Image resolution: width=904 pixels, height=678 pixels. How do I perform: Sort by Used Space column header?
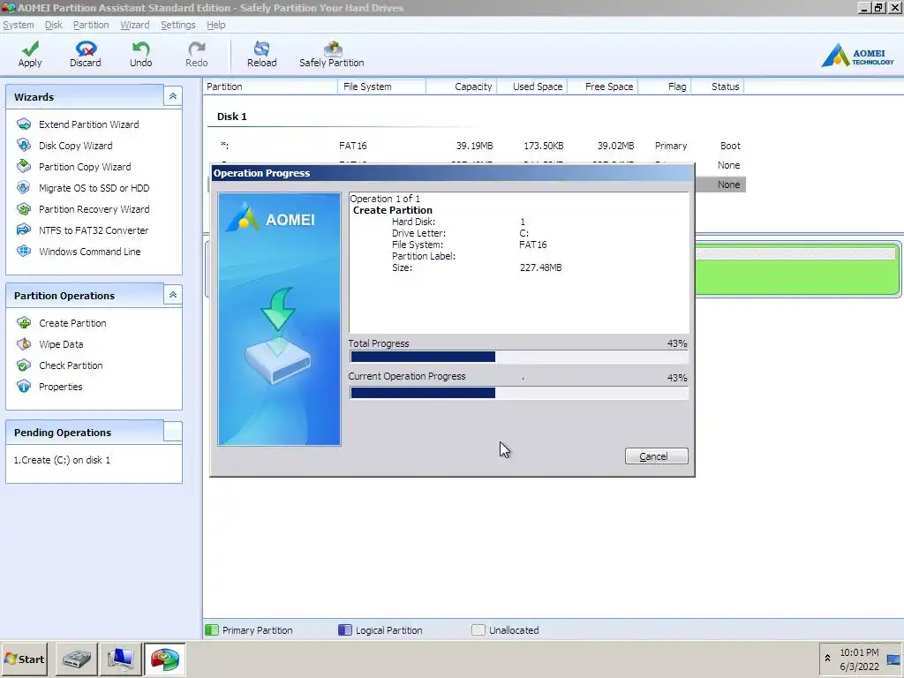tap(531, 87)
